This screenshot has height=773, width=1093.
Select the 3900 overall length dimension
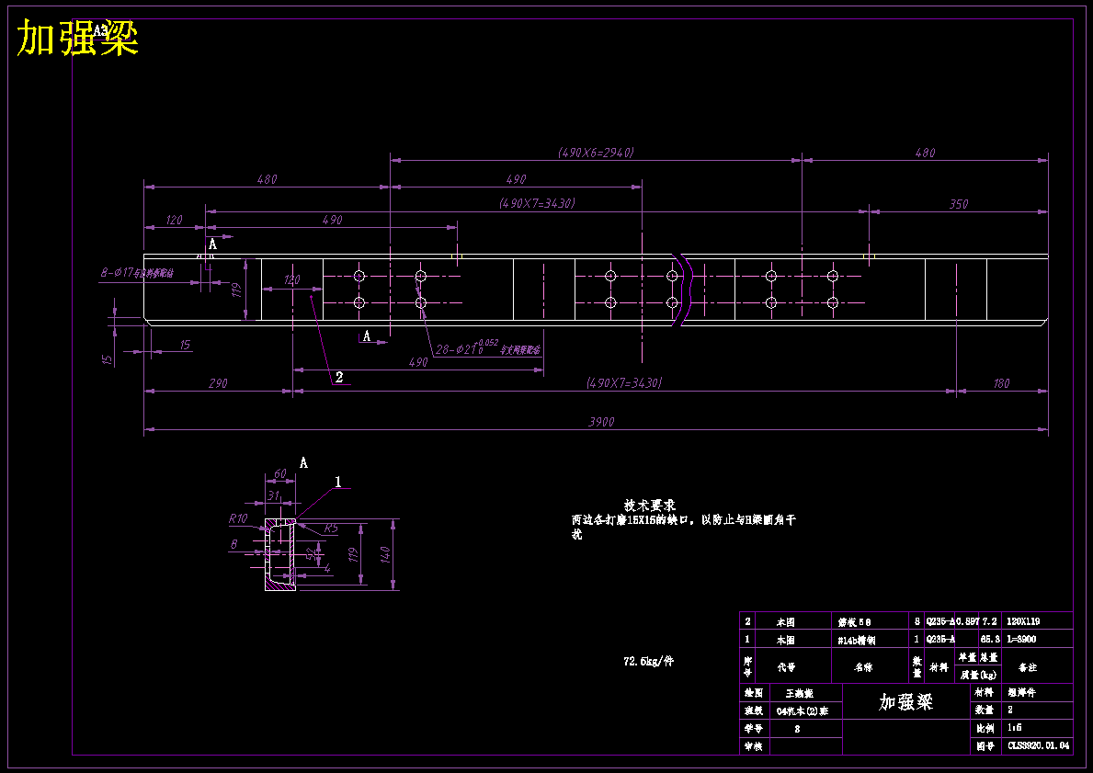(600, 422)
